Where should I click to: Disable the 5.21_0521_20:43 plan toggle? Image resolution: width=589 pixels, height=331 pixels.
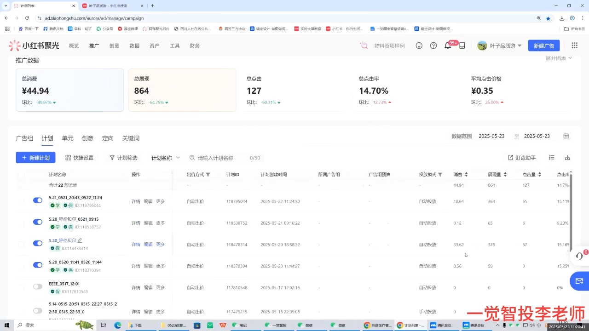[37, 200]
